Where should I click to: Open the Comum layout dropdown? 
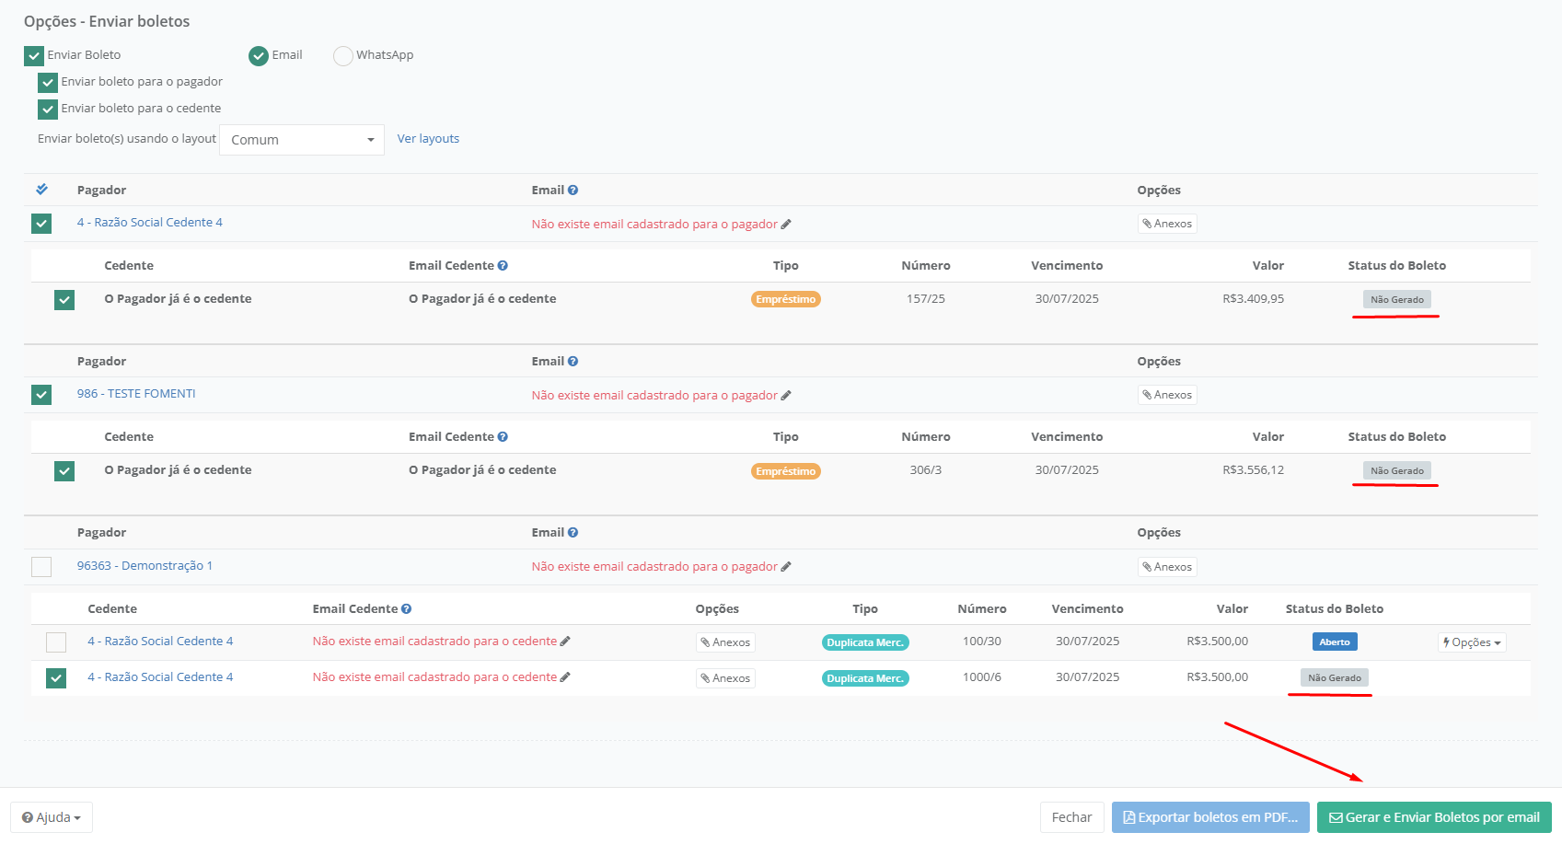(x=302, y=140)
